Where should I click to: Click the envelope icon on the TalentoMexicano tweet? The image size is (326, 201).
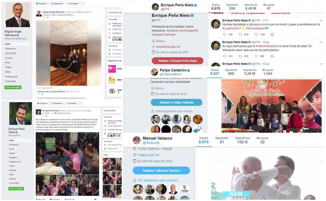(x=272, y=56)
